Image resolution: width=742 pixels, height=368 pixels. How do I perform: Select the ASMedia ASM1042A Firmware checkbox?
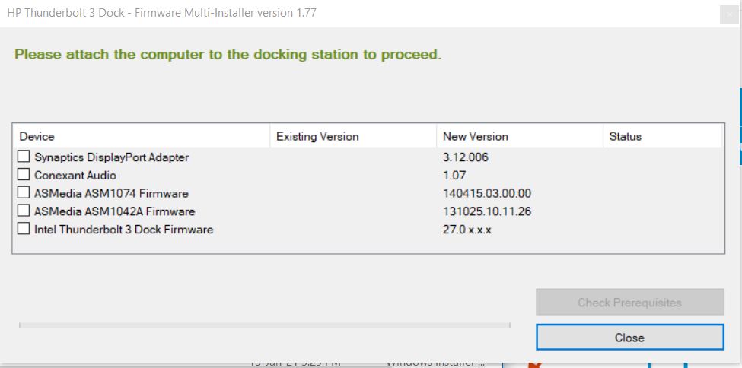click(x=24, y=211)
